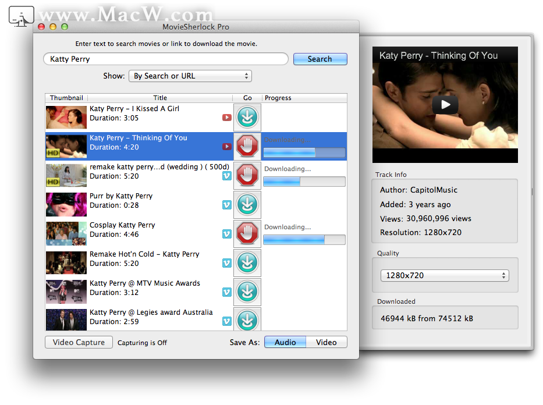Click Vimeo icon on Cosplay Katty Perry row
Image resolution: width=543 pixels, height=405 pixels.
[227, 235]
